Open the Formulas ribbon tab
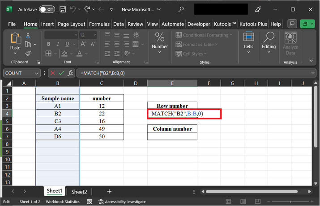Viewport: 320px width, 206px height. (99, 24)
